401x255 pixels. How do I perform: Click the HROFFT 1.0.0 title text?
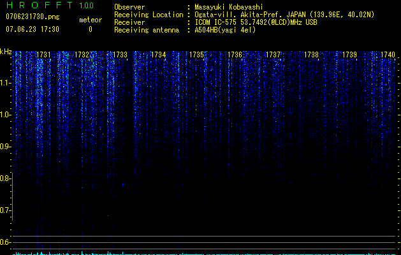[50, 5]
